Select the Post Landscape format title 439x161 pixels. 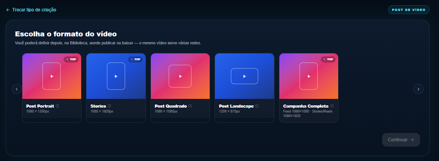(x=236, y=106)
